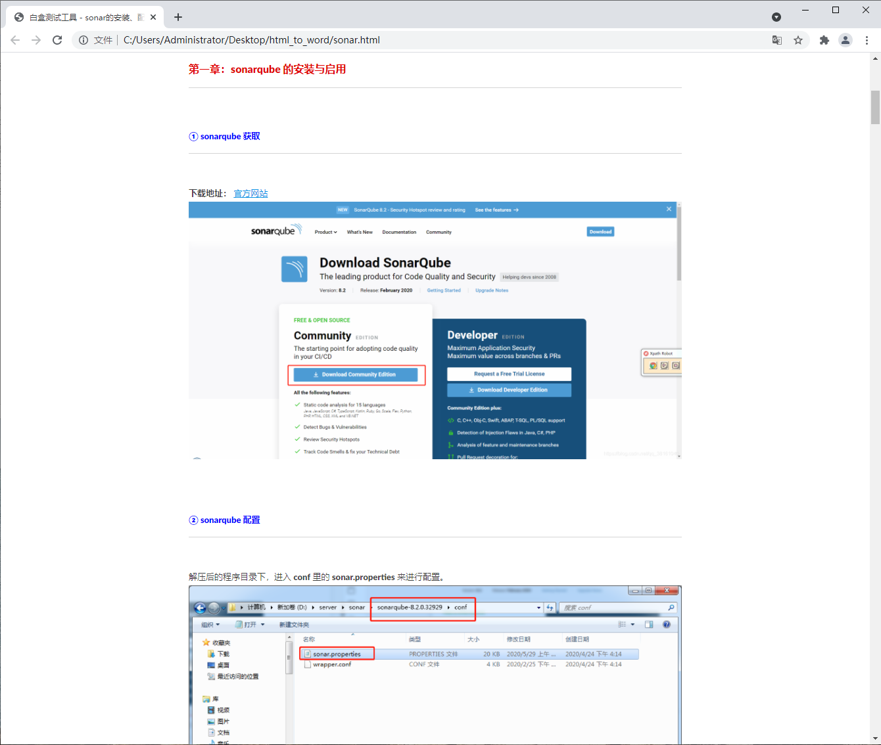Click the play icon in the Xpath Robot panel
The height and width of the screenshot is (745, 881).
tap(665, 365)
